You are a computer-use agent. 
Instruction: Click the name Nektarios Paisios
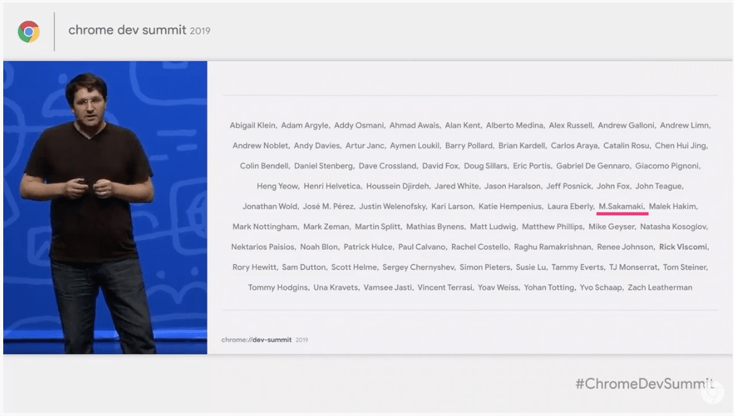(x=263, y=247)
